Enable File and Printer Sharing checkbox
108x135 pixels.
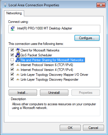(12, 59)
